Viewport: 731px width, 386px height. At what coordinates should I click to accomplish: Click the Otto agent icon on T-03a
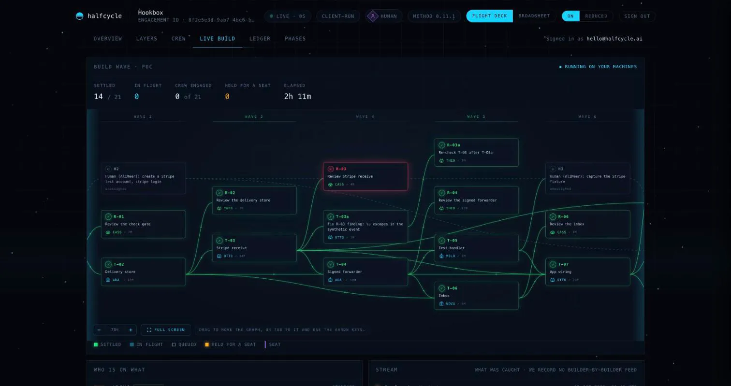pyautogui.click(x=330, y=237)
